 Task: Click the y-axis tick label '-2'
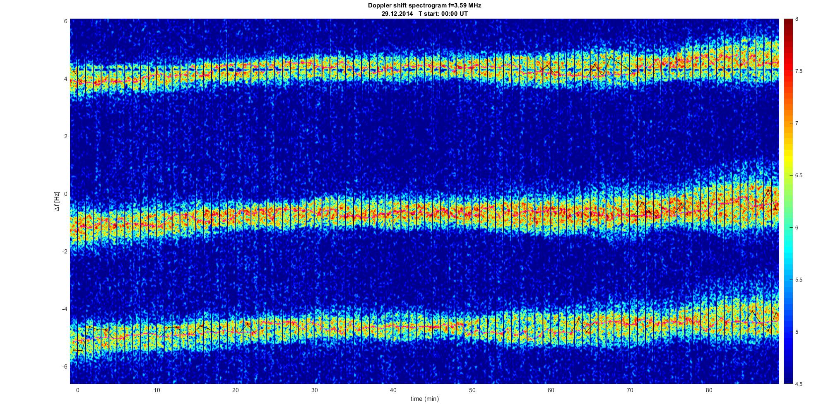click(x=65, y=251)
